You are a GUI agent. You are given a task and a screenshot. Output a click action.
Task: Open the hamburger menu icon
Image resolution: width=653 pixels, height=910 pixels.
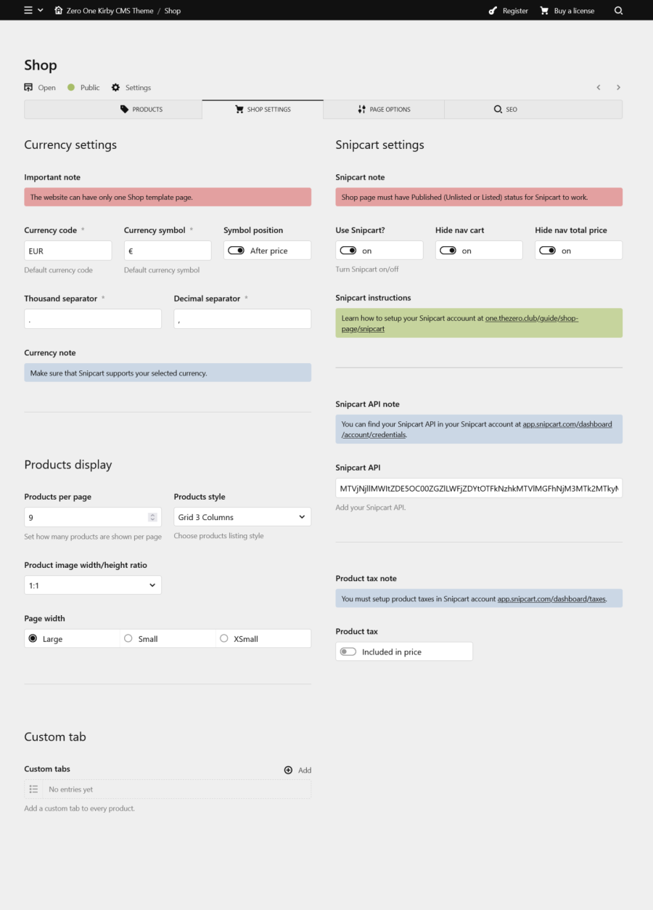(28, 11)
